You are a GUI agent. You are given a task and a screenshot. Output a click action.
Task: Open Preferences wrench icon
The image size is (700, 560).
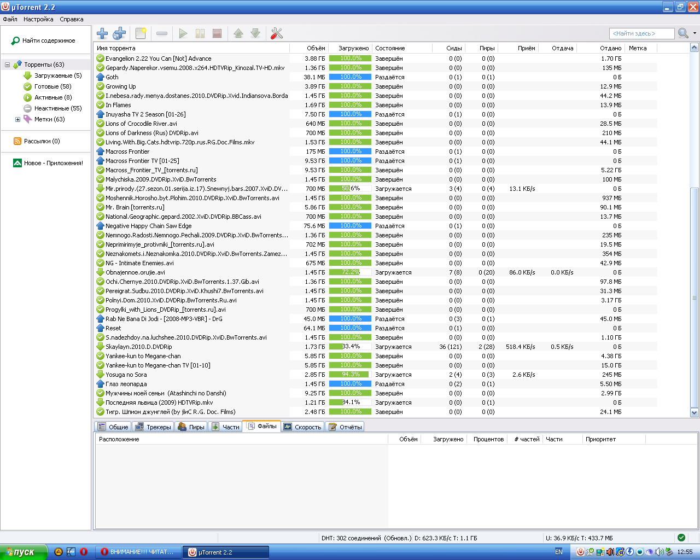coord(277,33)
